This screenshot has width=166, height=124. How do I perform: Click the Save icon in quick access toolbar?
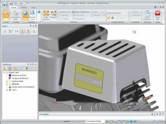(x=11, y=3)
